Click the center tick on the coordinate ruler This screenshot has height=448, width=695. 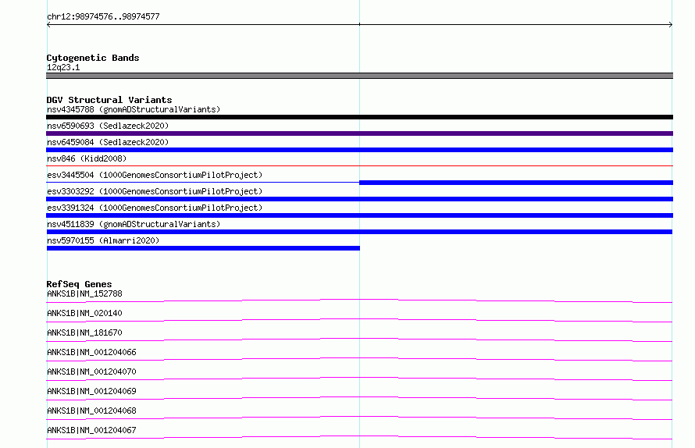pos(359,24)
